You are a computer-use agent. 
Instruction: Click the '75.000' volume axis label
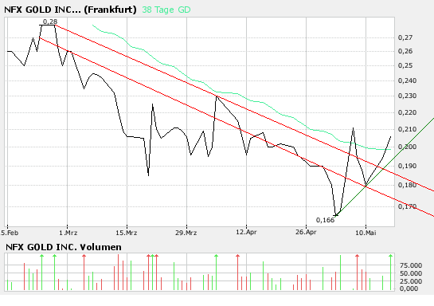pos(411,265)
